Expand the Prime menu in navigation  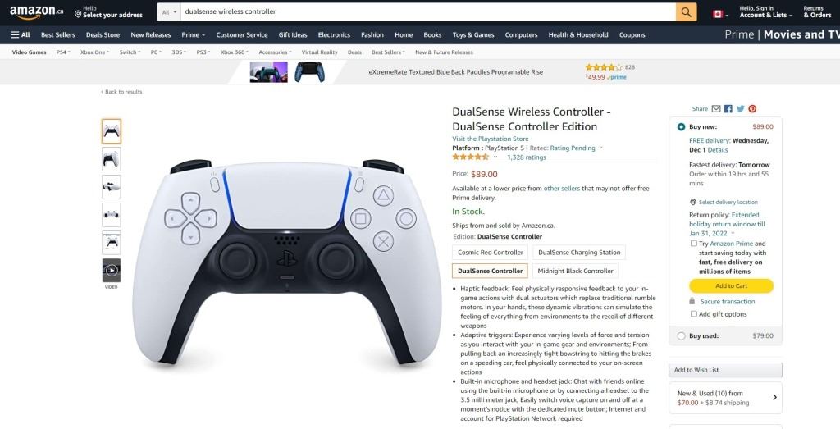click(x=194, y=34)
